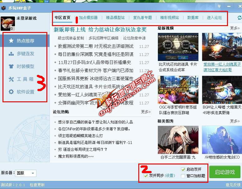The width and height of the screenshot is (242, 189).
Task: Click 更多» next to 论坛热贴
Action: click(146, 112)
